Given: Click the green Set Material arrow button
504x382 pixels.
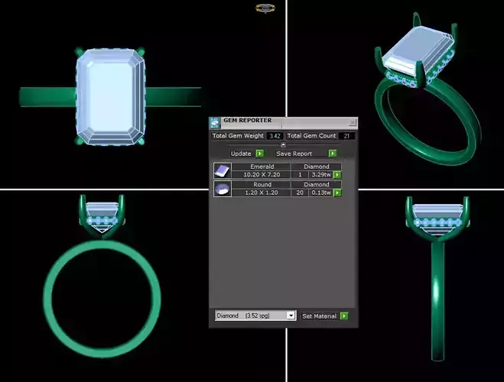Looking at the screenshot, I should click(344, 316).
